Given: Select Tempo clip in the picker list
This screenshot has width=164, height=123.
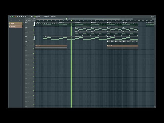Looking at the screenshot, I should click(16, 23).
